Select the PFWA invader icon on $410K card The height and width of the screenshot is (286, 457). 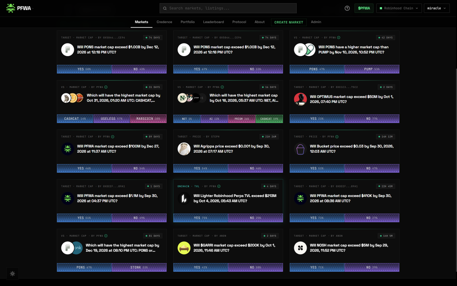click(300, 199)
